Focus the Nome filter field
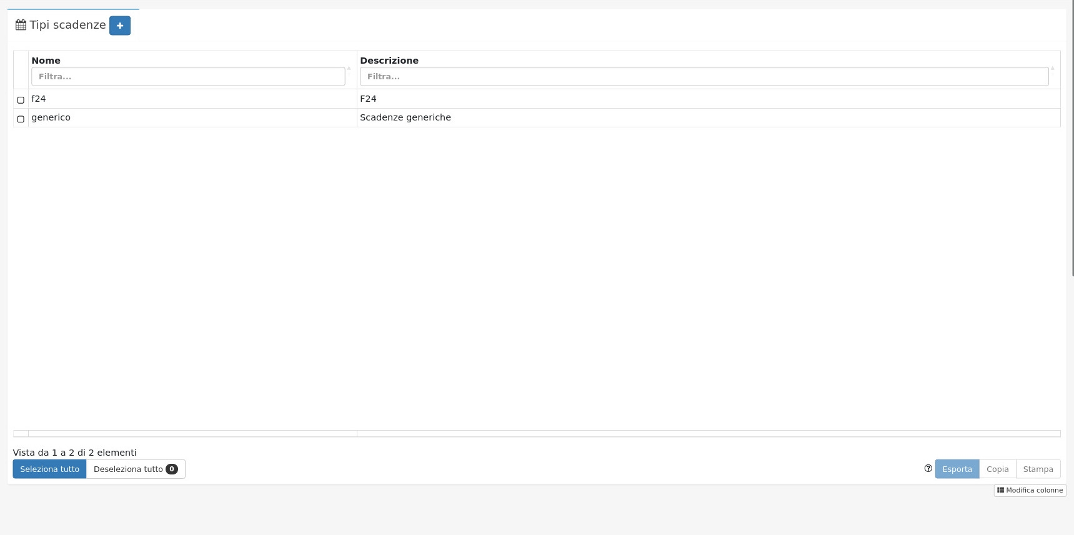Screen dimensions: 1074x535 [x=188, y=76]
